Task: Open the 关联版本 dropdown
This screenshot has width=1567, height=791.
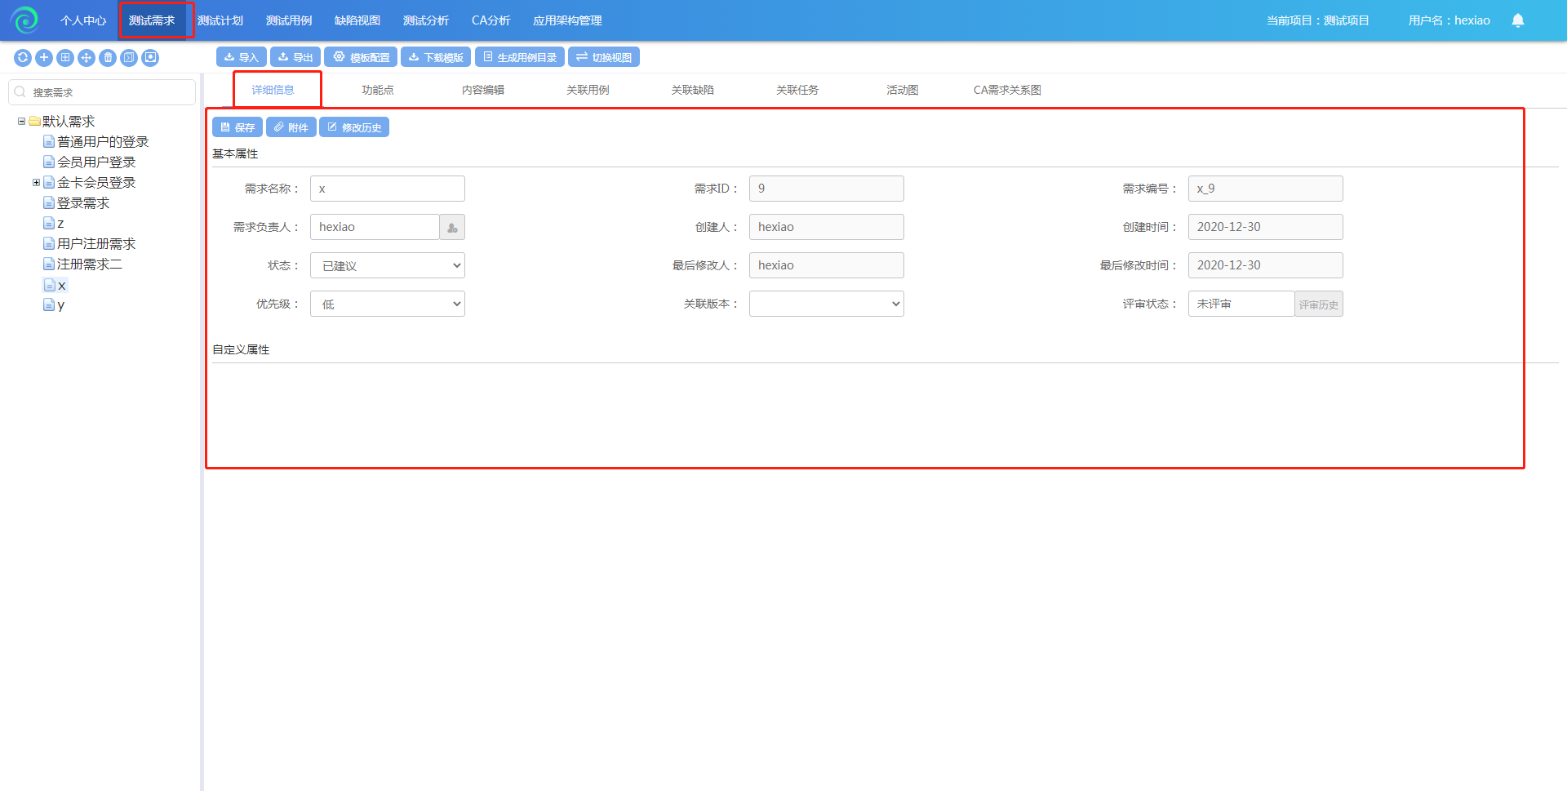Action: coord(826,304)
